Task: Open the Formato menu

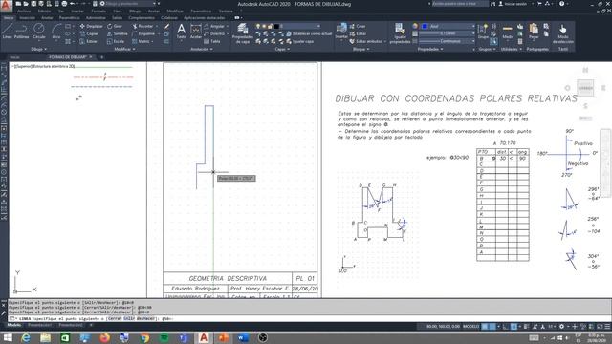Action: tap(98, 11)
